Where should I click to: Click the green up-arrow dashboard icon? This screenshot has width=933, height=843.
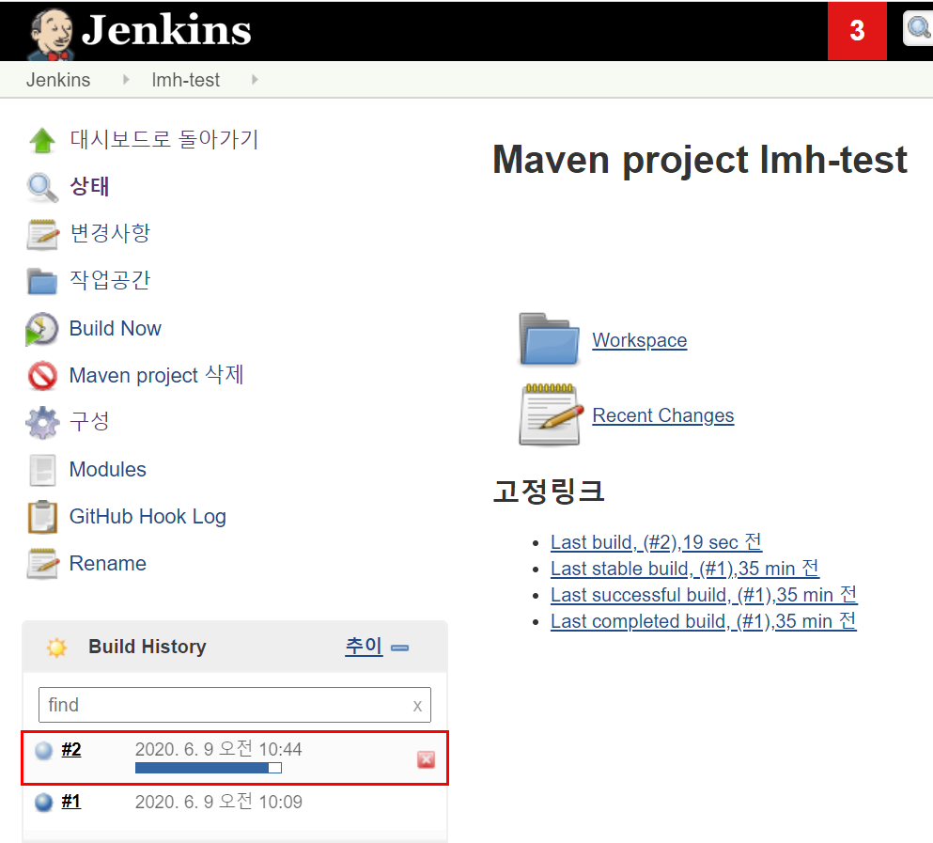(x=42, y=141)
